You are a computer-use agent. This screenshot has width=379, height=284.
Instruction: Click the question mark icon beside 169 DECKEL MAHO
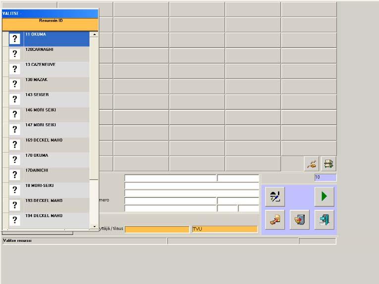[x=15, y=144]
